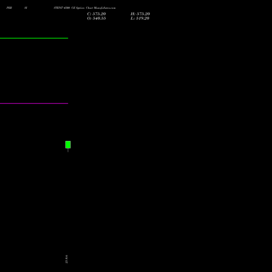The image size is (272, 272).
Task: Click the magenta horizontal level line
Action: pyautogui.click(x=34, y=103)
